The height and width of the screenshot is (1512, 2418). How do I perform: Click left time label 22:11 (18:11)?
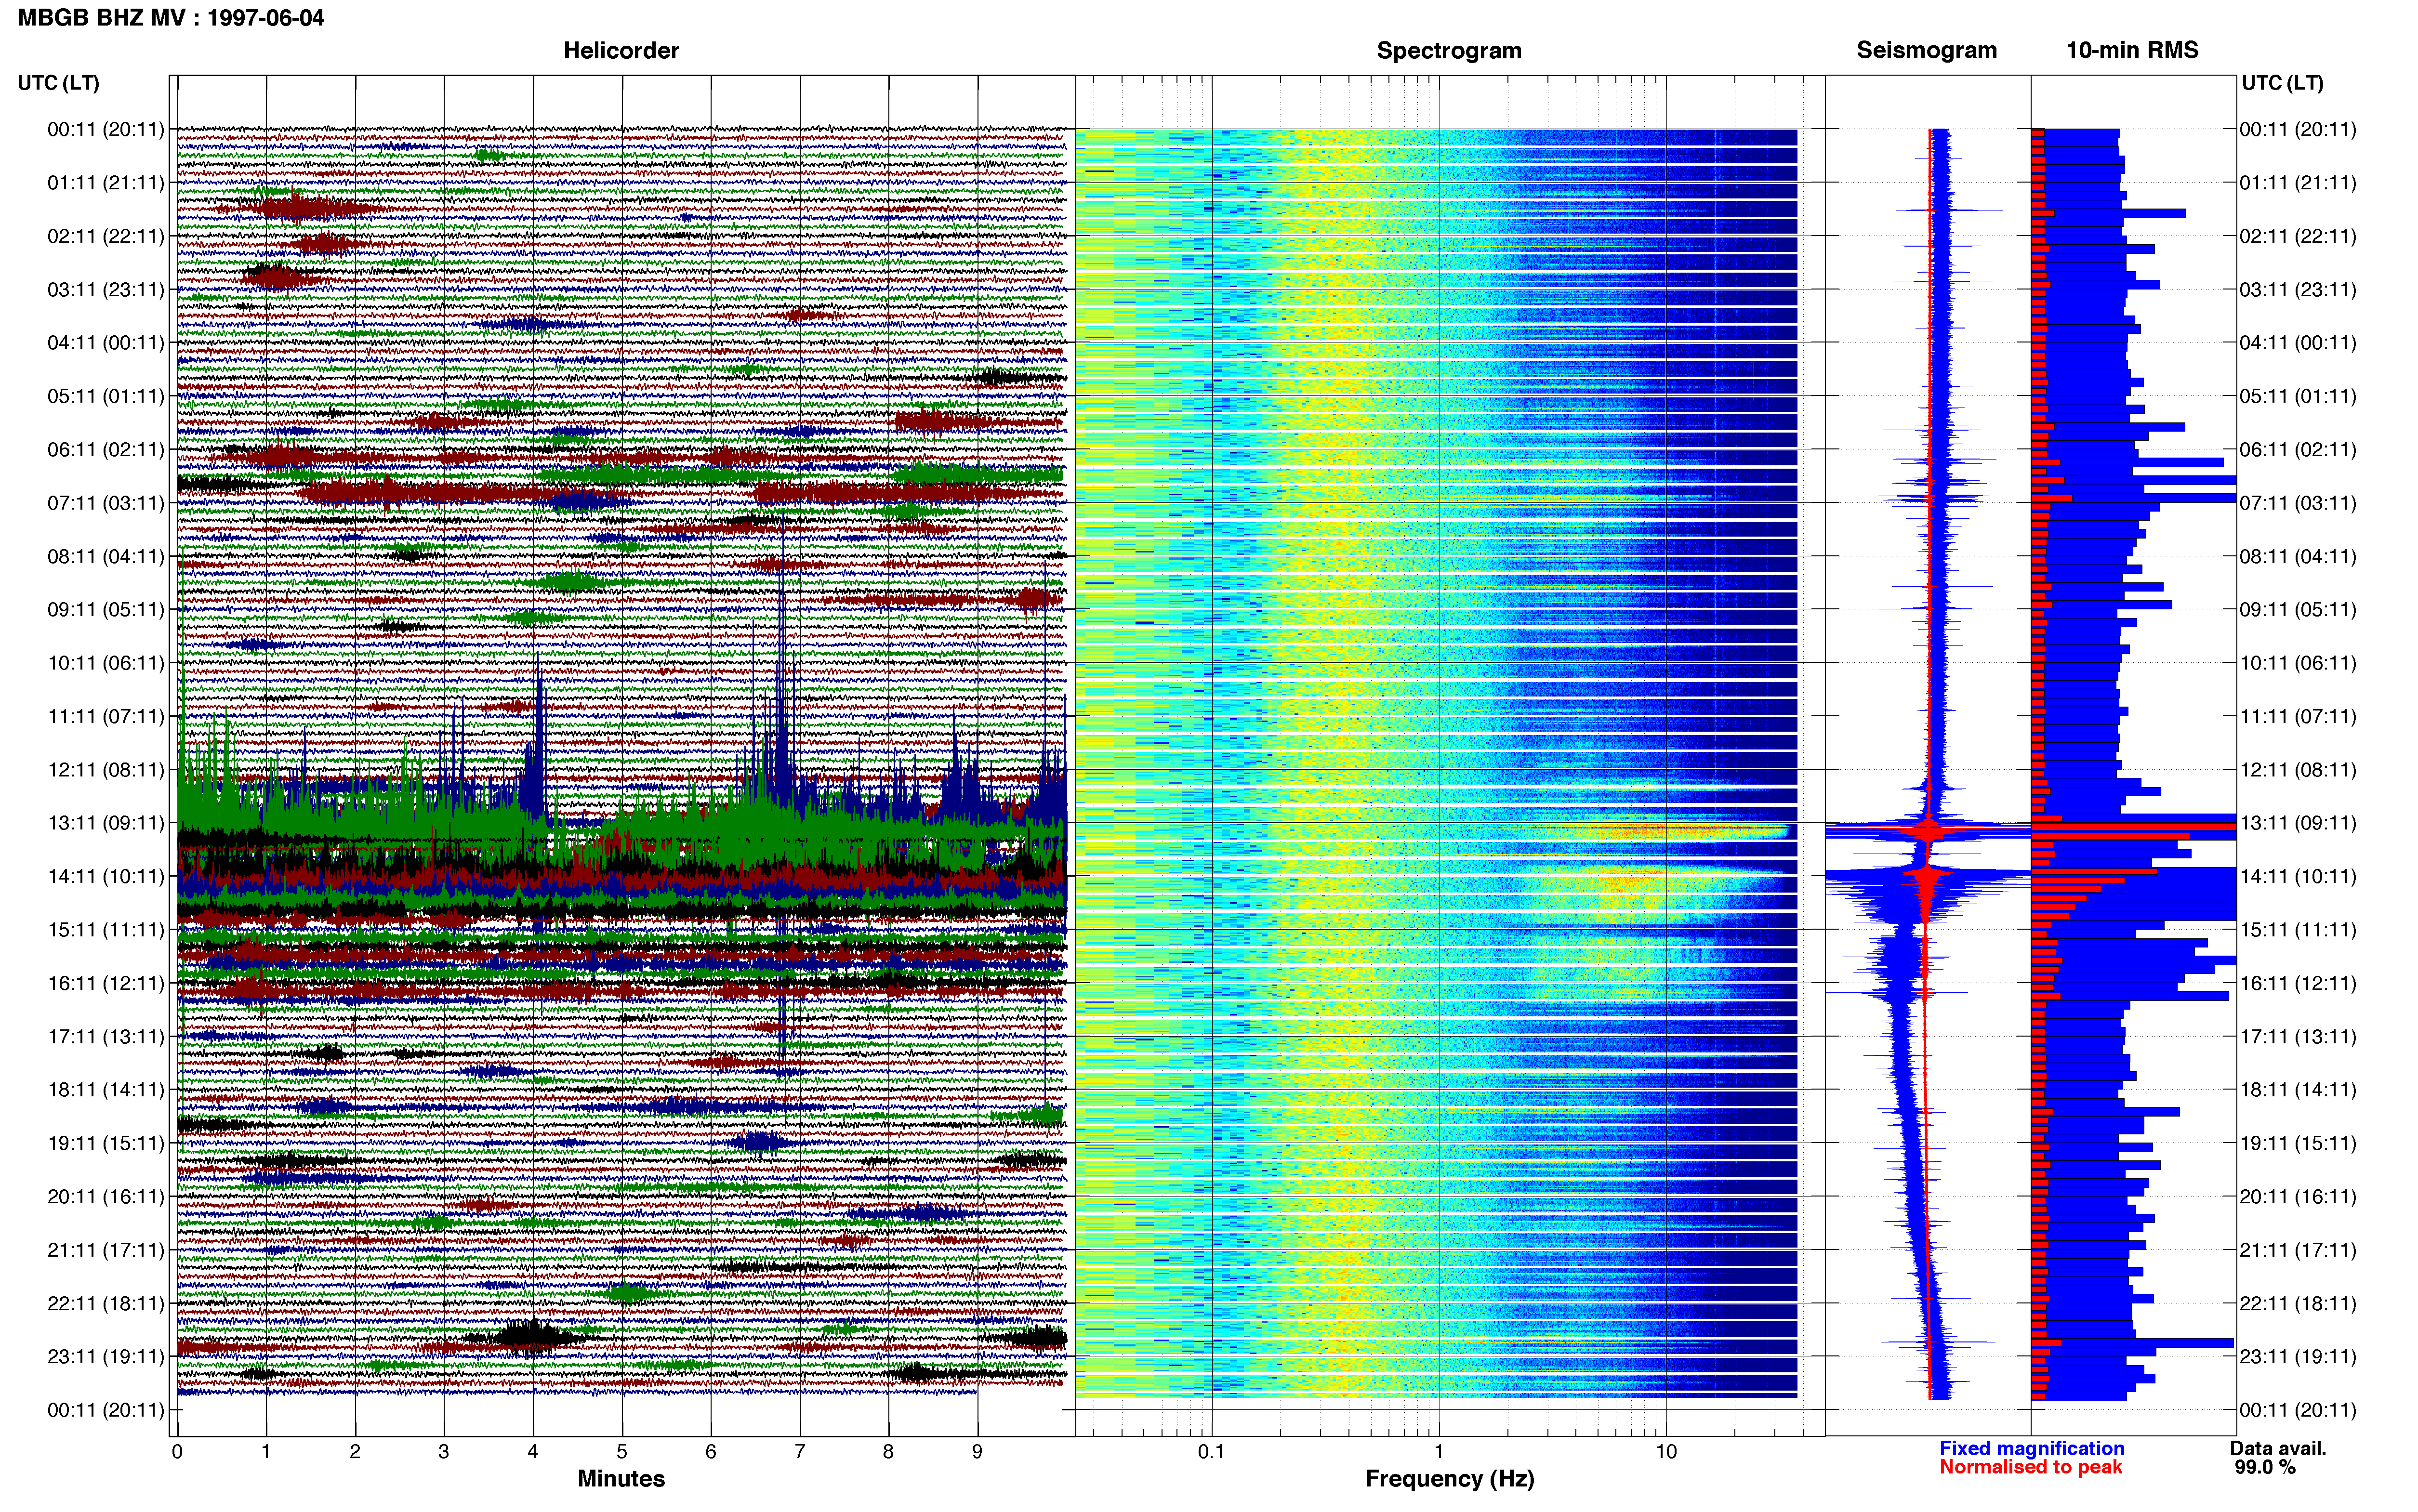pos(106,1303)
